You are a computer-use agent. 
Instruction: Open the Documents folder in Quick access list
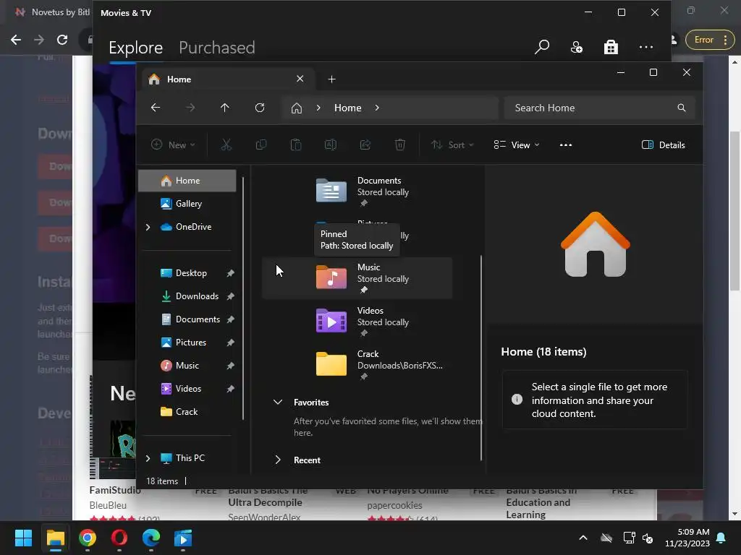(x=357, y=191)
